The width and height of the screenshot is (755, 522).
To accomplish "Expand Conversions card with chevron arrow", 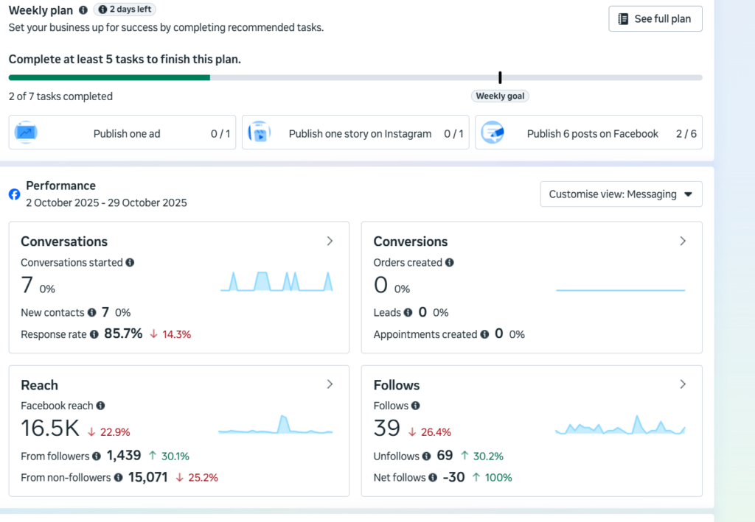I will (x=683, y=241).
